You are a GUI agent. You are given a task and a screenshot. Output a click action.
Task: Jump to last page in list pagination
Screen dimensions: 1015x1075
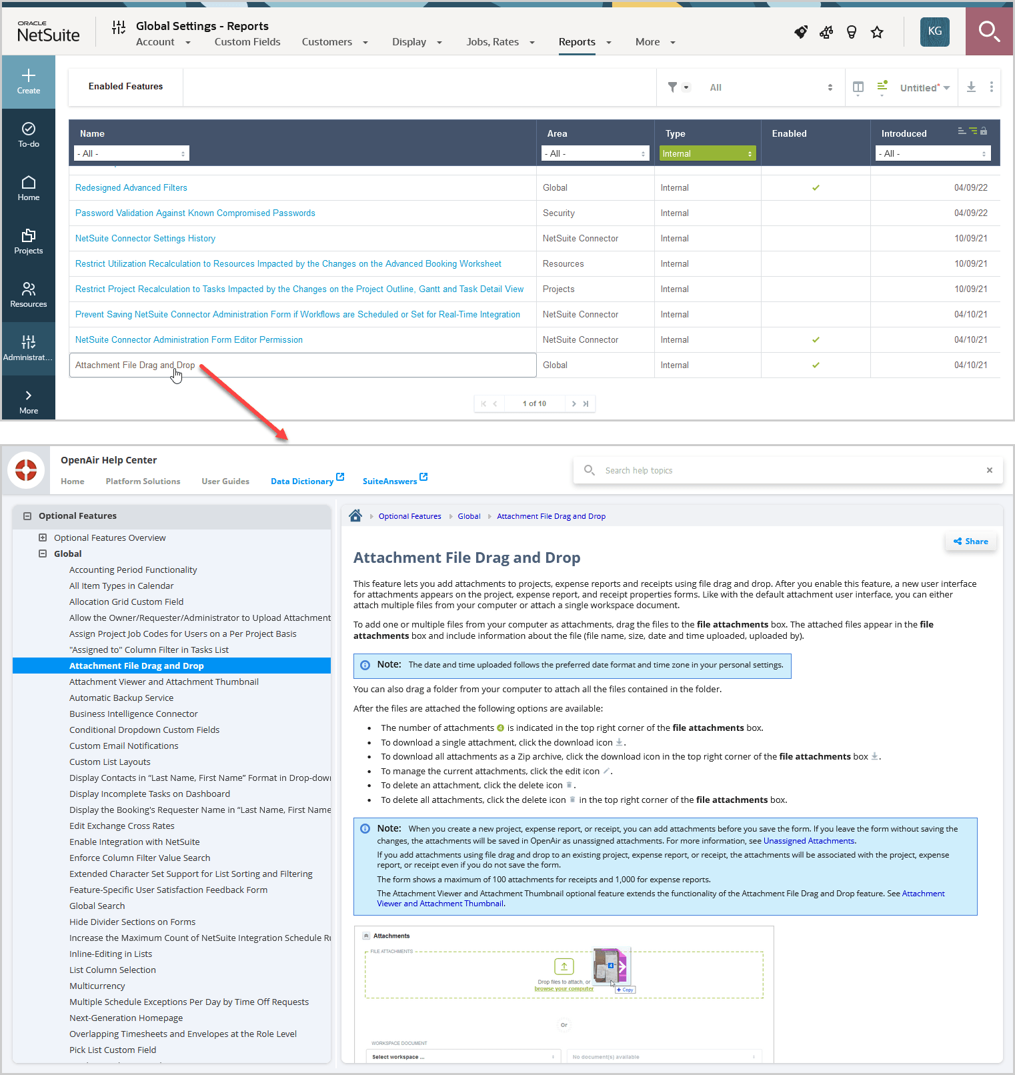[586, 404]
